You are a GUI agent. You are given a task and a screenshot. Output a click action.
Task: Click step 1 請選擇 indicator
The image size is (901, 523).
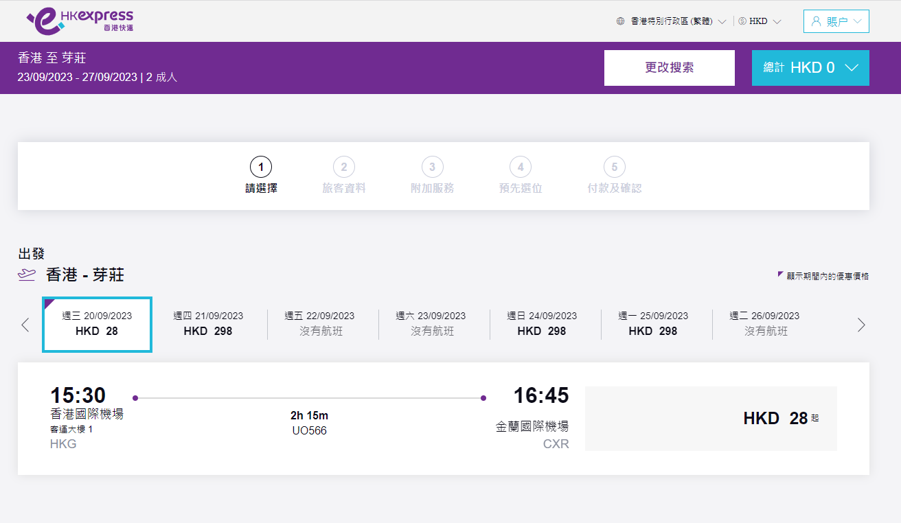click(261, 175)
